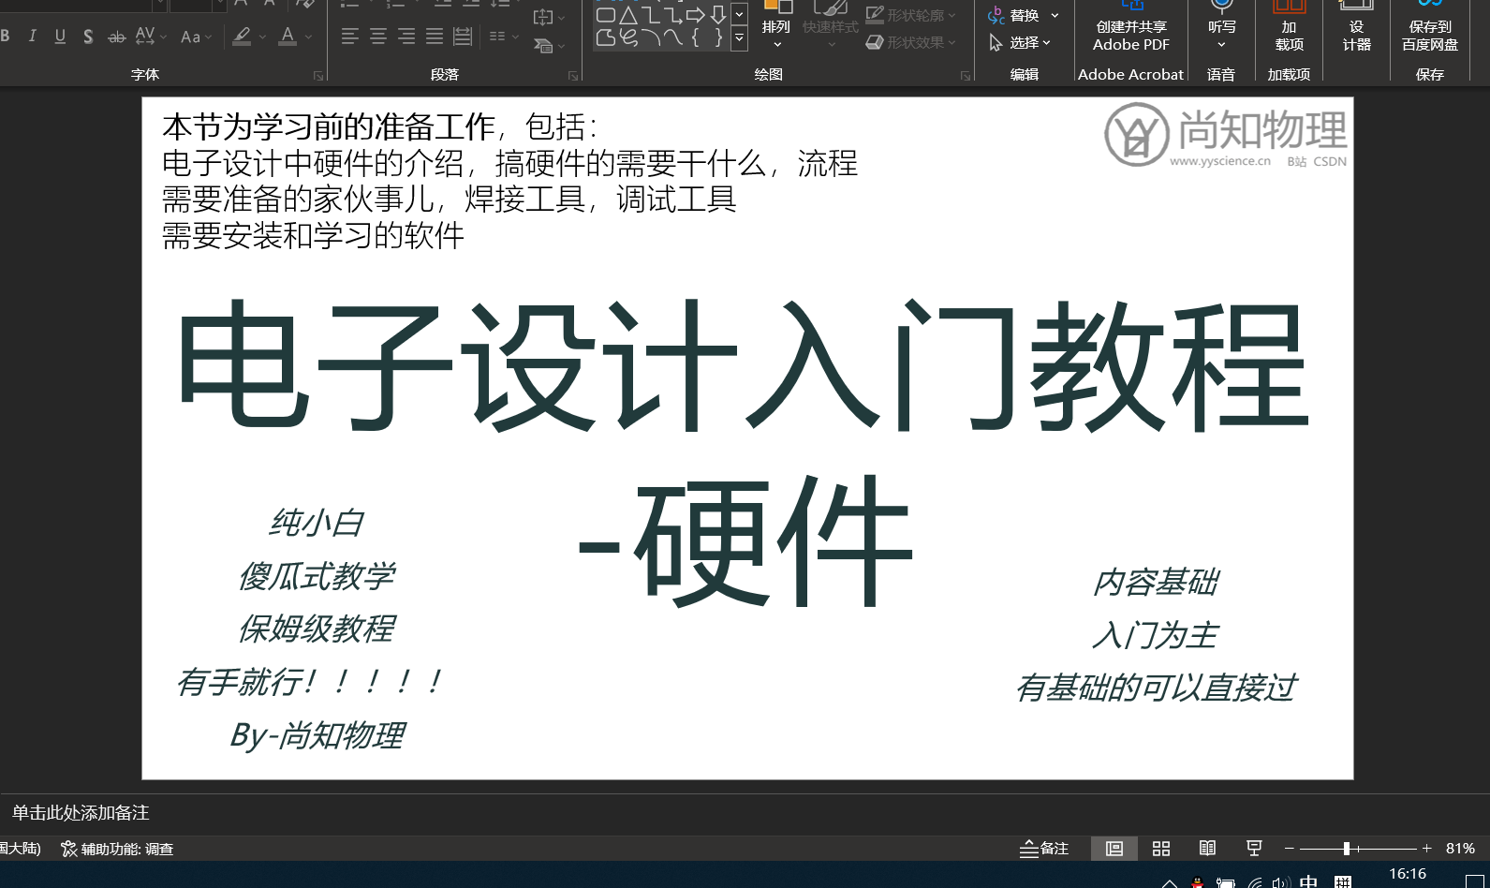Click the text 有基础的可以直接过
Viewport: 1490px width, 888px height.
click(1156, 688)
